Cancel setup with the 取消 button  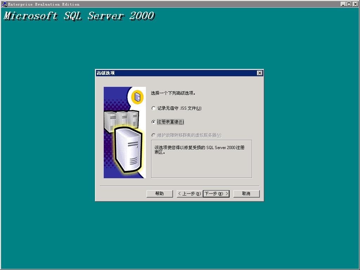pyautogui.click(x=246, y=194)
